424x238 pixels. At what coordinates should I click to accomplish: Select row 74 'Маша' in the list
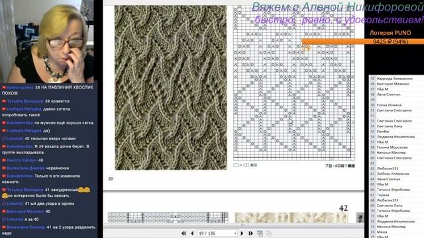[382, 232]
